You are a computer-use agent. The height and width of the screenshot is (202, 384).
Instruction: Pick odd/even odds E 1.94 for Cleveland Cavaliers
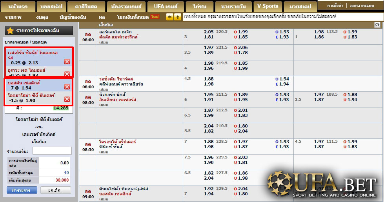click(282, 84)
